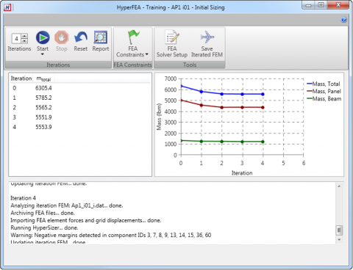
Task: Expand the Start button dropdown arrow
Action: 43,54
